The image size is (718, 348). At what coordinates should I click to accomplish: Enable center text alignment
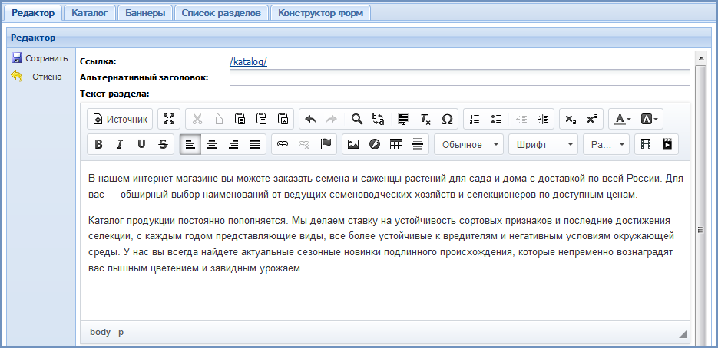click(212, 143)
